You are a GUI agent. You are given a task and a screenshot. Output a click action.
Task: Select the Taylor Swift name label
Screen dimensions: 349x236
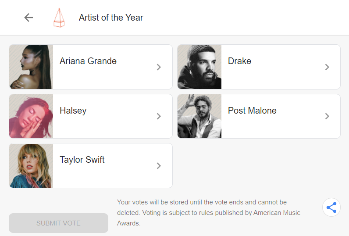tap(82, 160)
